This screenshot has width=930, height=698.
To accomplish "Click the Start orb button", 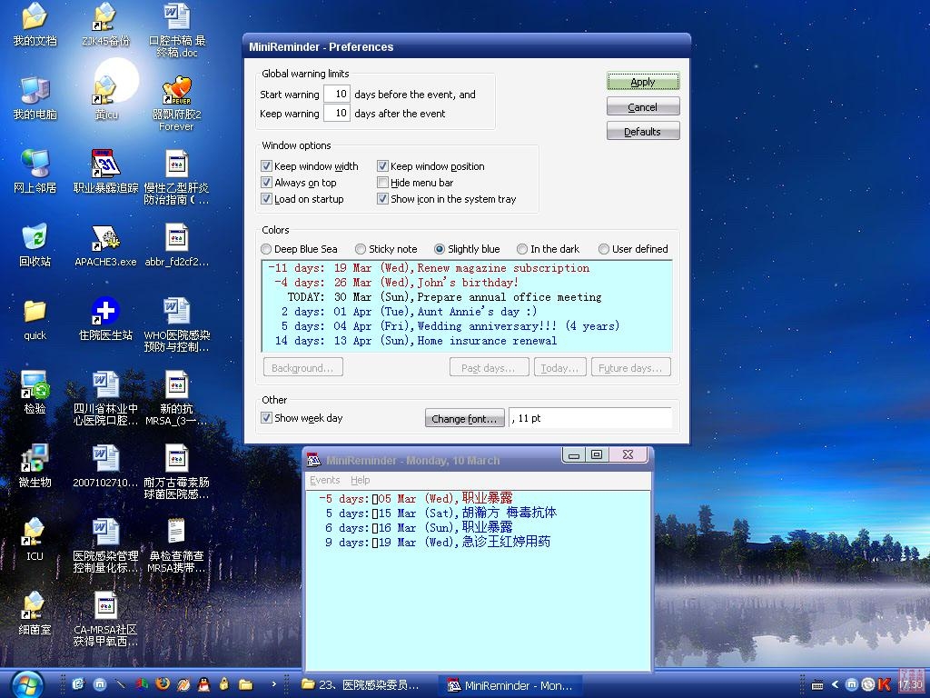I will (25, 683).
